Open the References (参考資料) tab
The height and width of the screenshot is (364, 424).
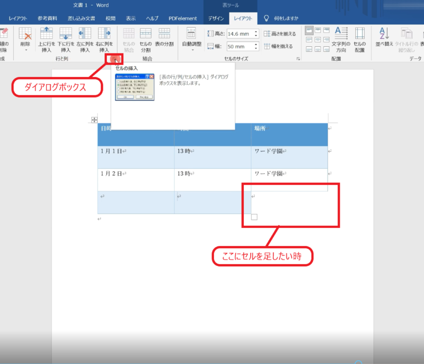pyautogui.click(x=47, y=18)
